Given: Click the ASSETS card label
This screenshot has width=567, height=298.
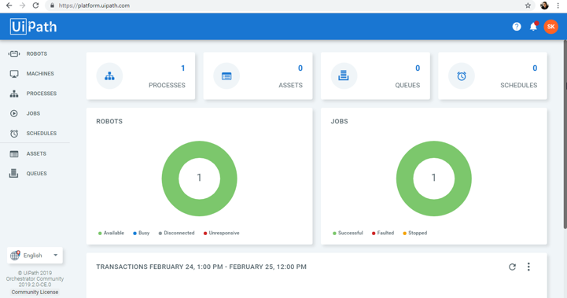Looking at the screenshot, I should pyautogui.click(x=290, y=86).
